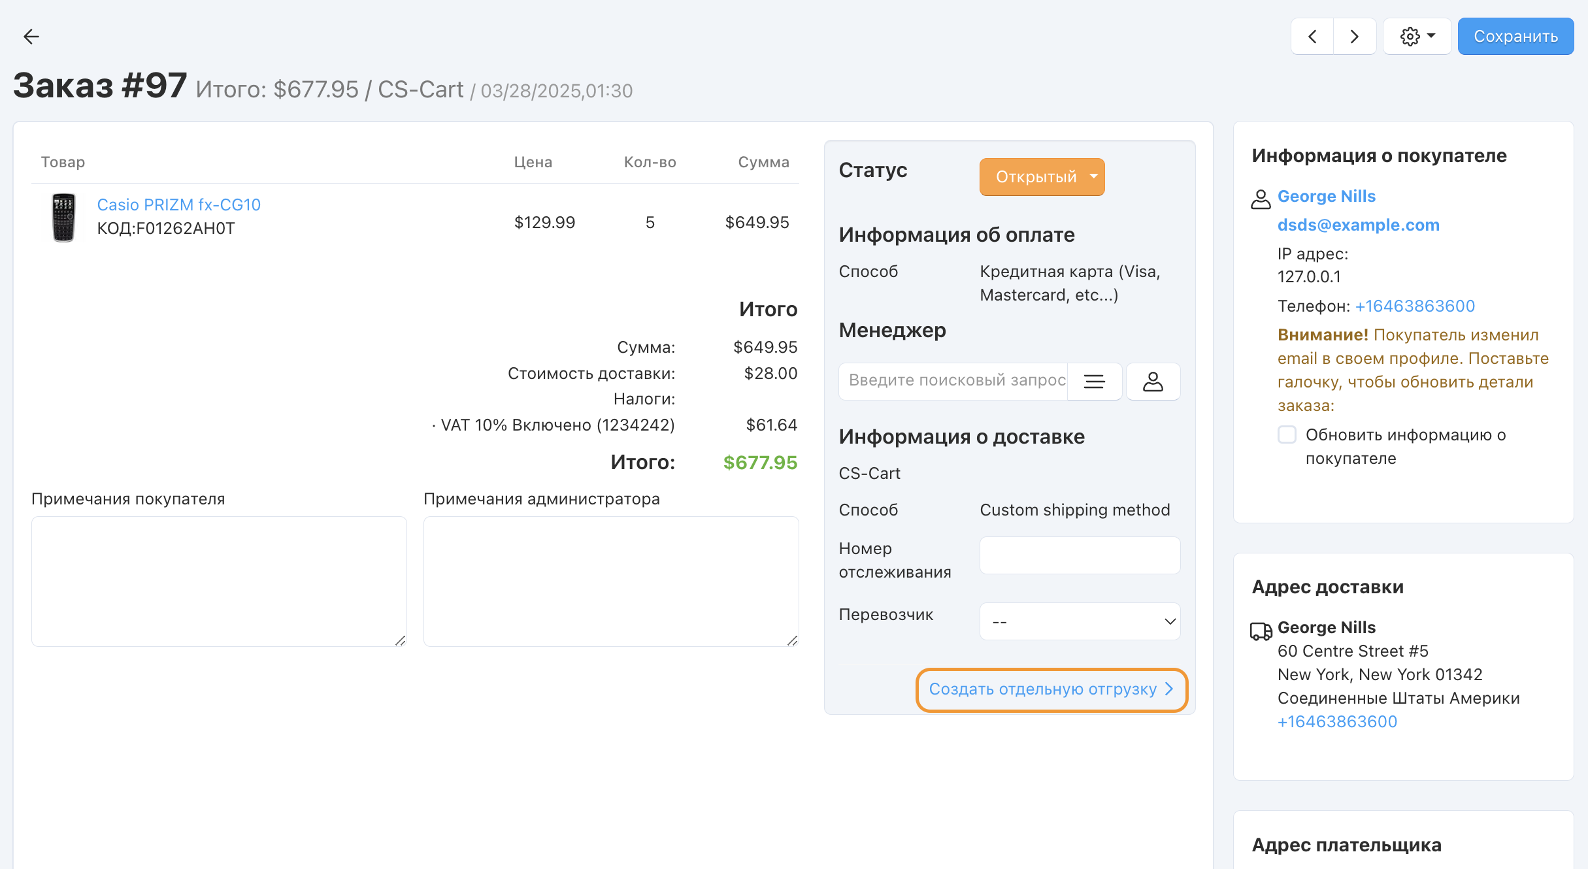Image resolution: width=1588 pixels, height=869 pixels.
Task: Click the delivery truck icon
Action: point(1261,631)
